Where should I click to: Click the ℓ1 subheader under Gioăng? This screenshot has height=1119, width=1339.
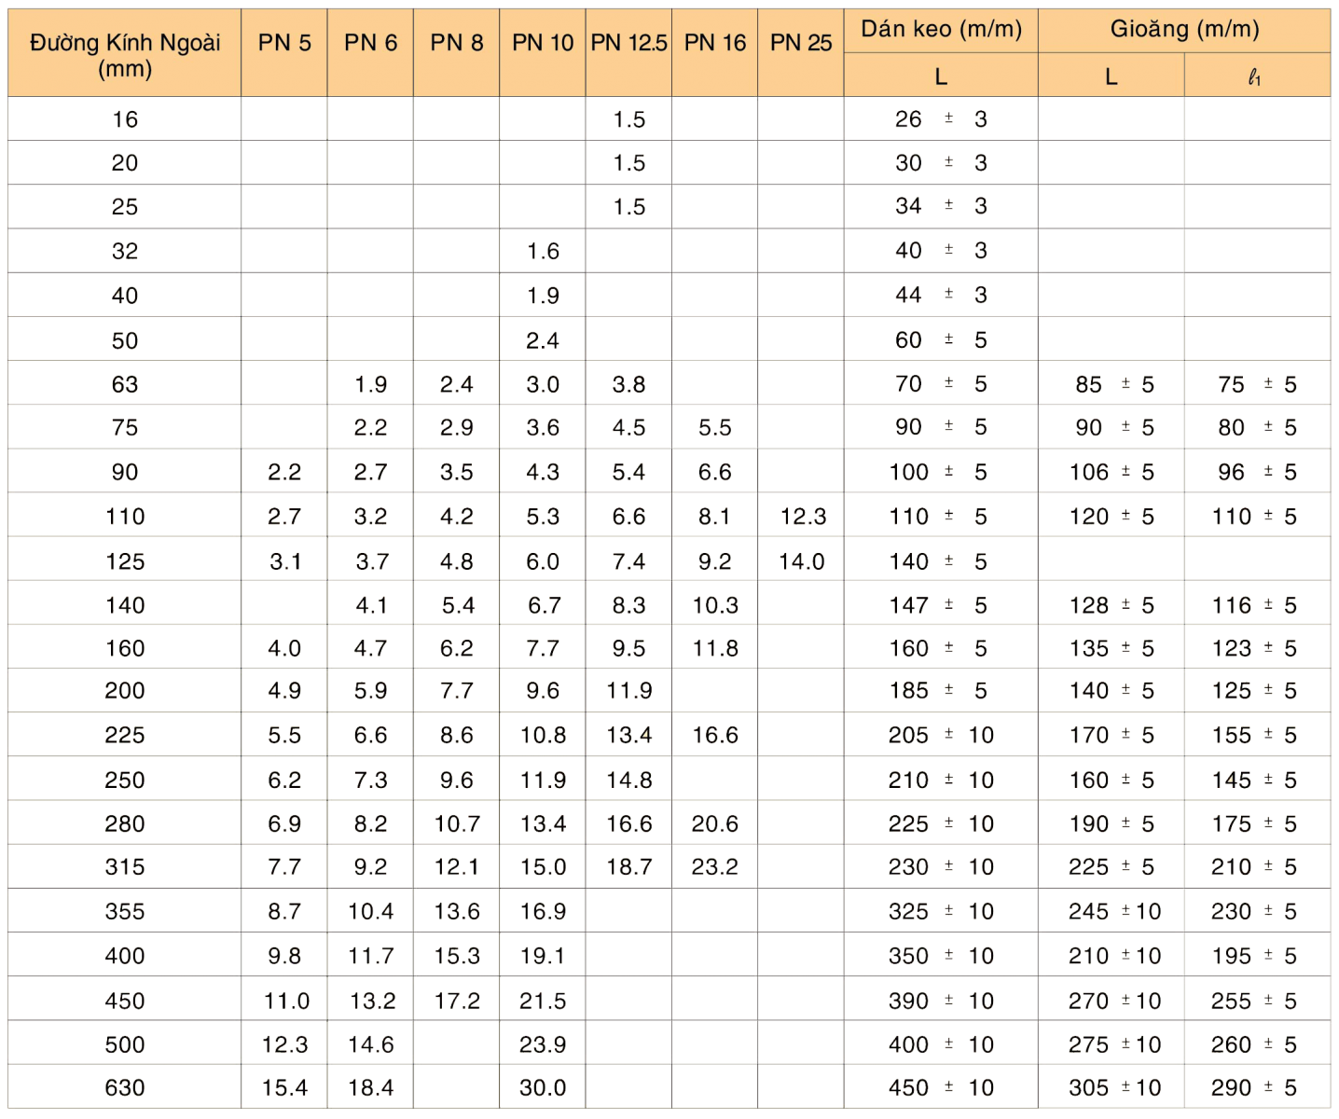point(1257,76)
